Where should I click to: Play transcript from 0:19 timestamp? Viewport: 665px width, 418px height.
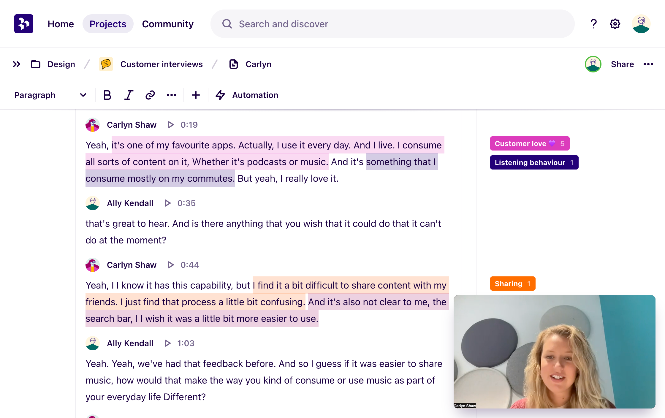[x=171, y=125]
